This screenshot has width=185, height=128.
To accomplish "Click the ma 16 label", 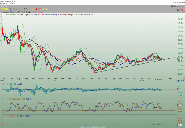I will click(x=20, y=84).
